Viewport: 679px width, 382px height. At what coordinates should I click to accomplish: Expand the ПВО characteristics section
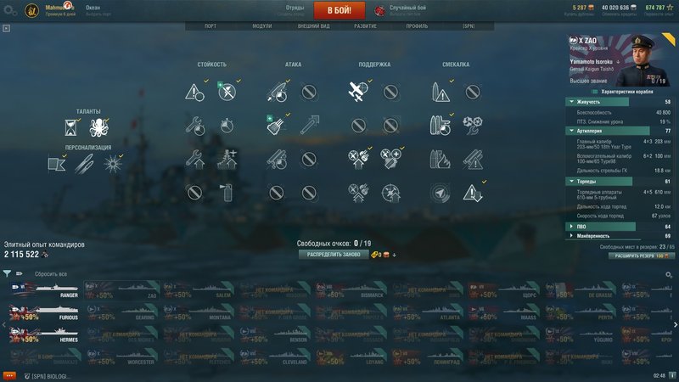[571, 227]
